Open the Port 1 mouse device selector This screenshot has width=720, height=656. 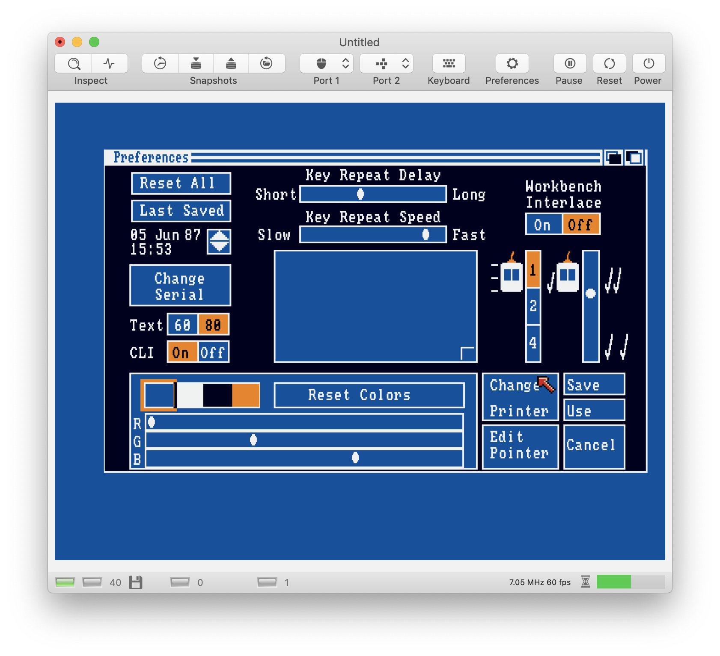coord(327,64)
